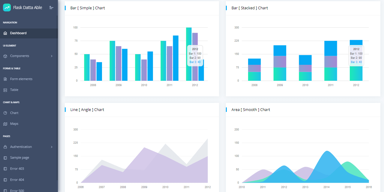Click the Maps icon

[x=5, y=124]
